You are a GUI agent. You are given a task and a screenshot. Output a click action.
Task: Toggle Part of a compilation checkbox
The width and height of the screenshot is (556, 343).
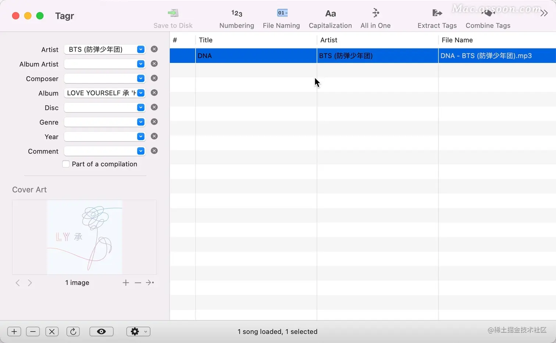click(x=66, y=164)
